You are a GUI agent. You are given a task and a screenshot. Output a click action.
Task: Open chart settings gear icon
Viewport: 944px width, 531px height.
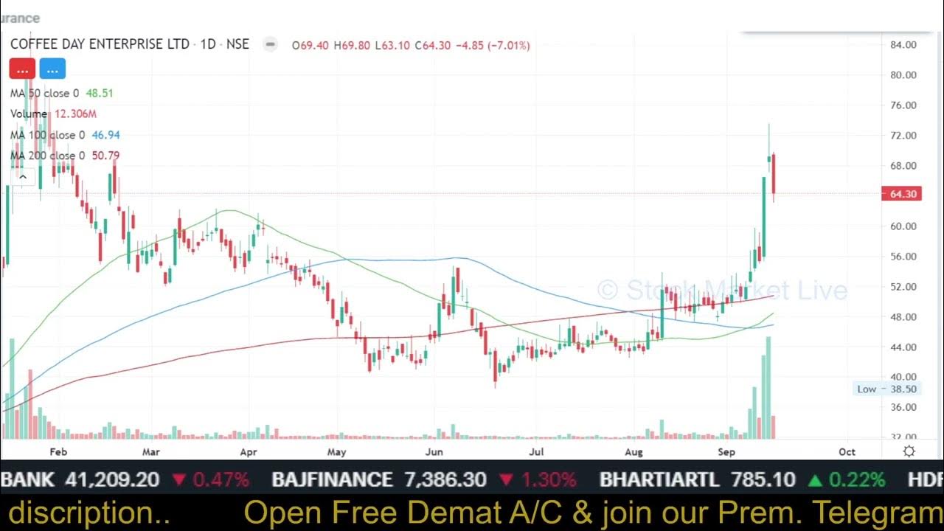coord(909,451)
